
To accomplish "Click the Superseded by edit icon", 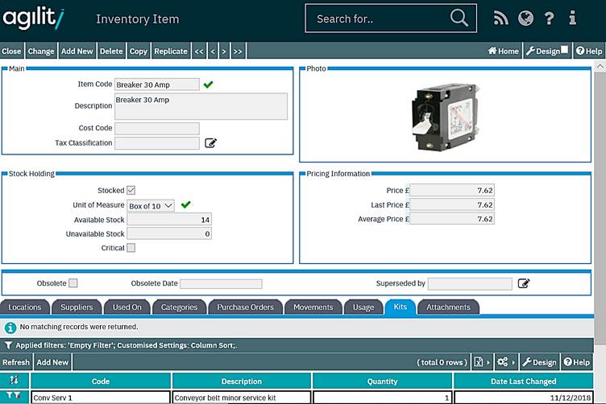I will coord(524,283).
